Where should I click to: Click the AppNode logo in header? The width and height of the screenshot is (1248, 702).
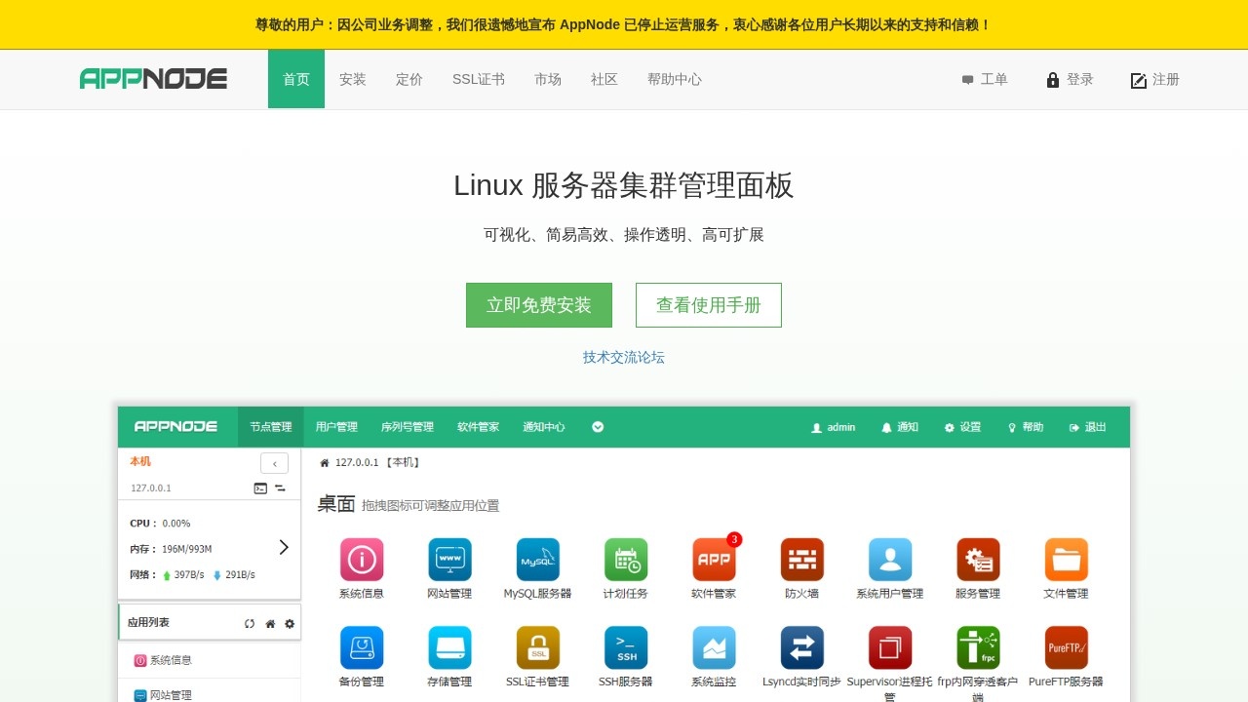(x=153, y=79)
